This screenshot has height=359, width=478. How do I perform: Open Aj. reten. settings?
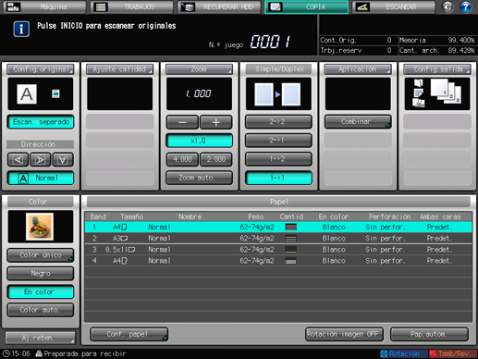(x=40, y=338)
